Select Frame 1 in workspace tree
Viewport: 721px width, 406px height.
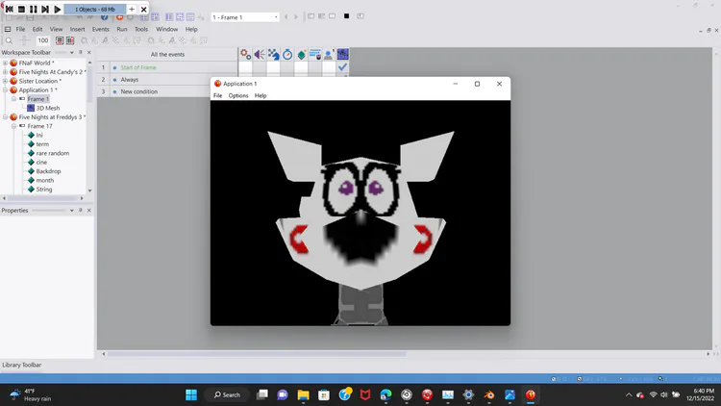coord(37,99)
